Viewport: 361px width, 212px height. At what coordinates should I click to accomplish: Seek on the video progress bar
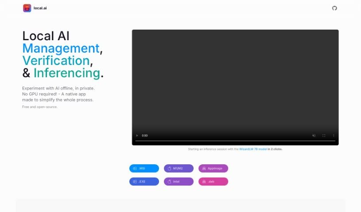click(x=235, y=141)
